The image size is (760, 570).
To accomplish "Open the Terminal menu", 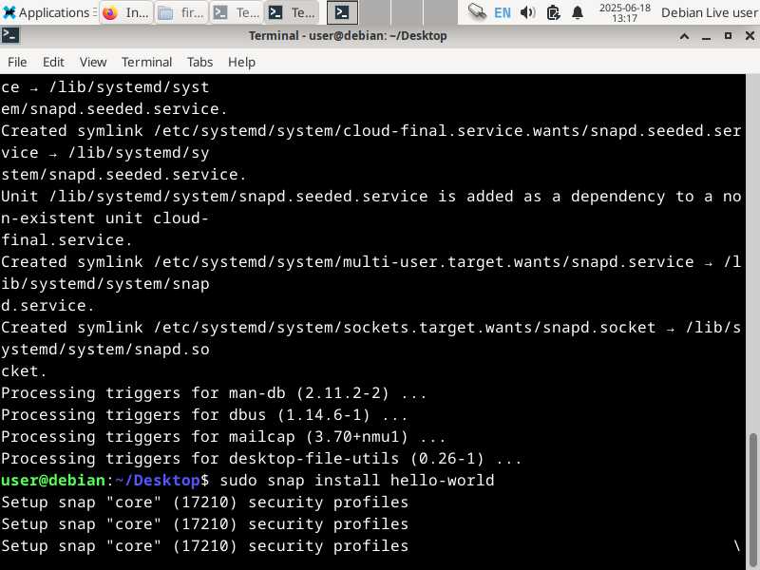I will [x=147, y=62].
